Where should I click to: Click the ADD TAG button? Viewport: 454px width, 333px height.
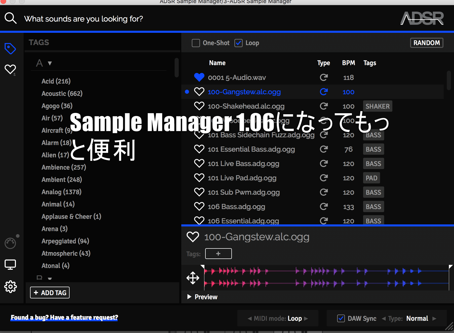coord(50,293)
